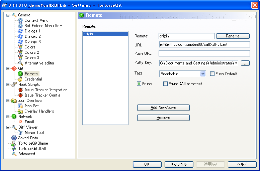This screenshot has height=171, width=260.
Task: Click the Dialogs 3 window icon
Action: coord(20,42)
